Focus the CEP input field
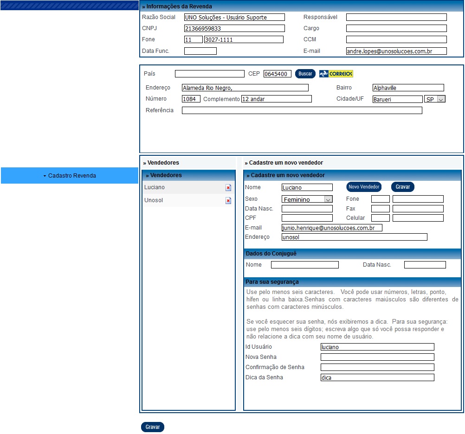Image resolution: width=465 pixels, height=434 pixels. (x=277, y=74)
